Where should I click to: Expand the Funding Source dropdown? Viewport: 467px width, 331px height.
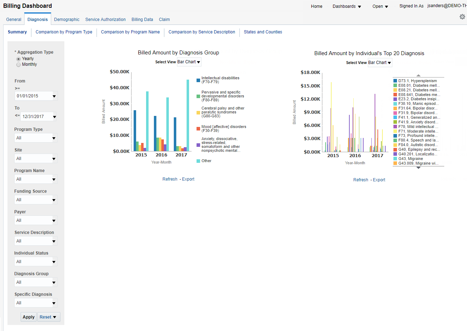(54, 200)
